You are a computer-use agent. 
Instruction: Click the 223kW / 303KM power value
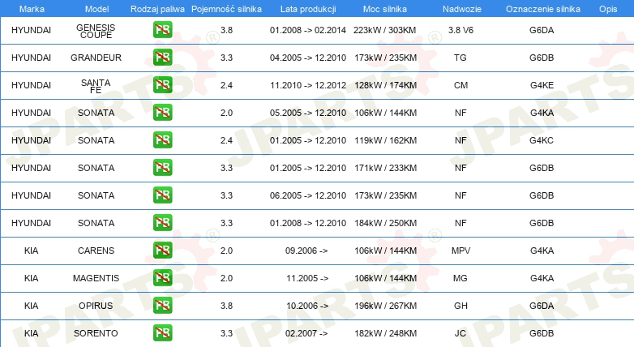tap(384, 30)
